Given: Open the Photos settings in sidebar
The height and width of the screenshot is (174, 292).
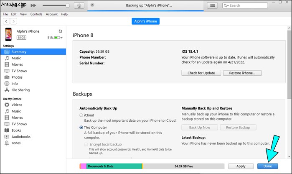Looking at the screenshot, I should pos(17,77).
